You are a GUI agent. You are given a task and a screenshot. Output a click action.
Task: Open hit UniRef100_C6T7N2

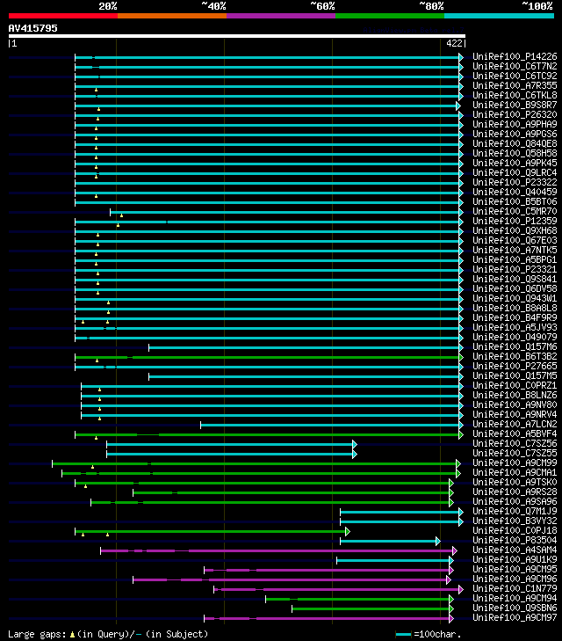pyautogui.click(x=515, y=66)
